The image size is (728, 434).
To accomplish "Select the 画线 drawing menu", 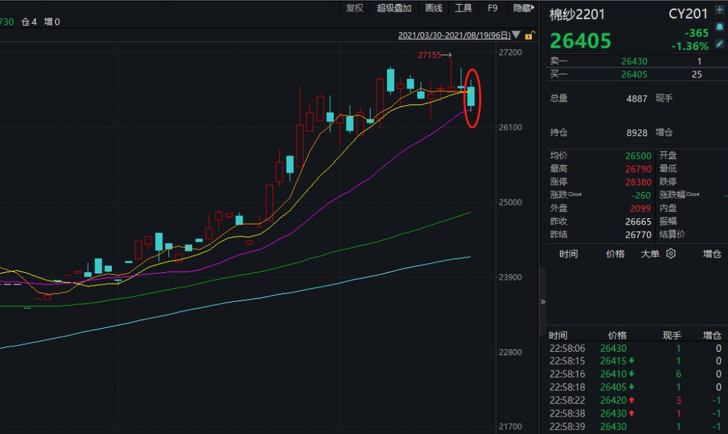I will (x=434, y=8).
